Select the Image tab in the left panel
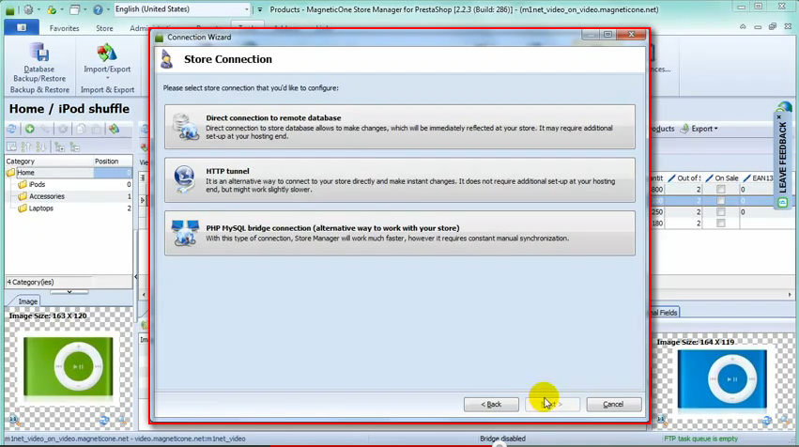This screenshot has height=447, width=799. [28, 301]
